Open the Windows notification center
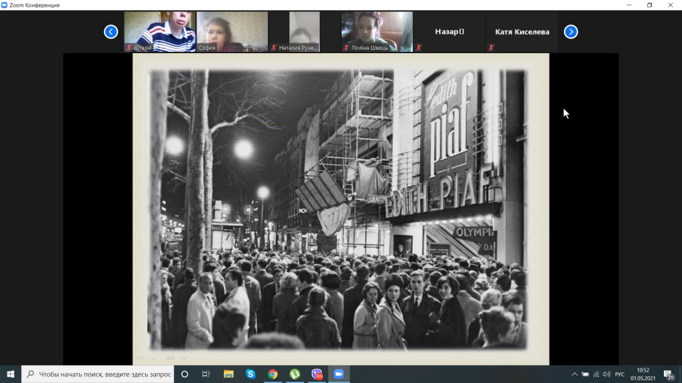 669,374
